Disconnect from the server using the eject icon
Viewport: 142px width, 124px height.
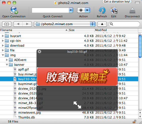click(x=132, y=11)
